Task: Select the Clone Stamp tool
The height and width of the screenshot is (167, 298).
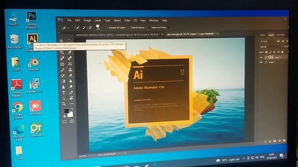Action: pyautogui.click(x=70, y=70)
